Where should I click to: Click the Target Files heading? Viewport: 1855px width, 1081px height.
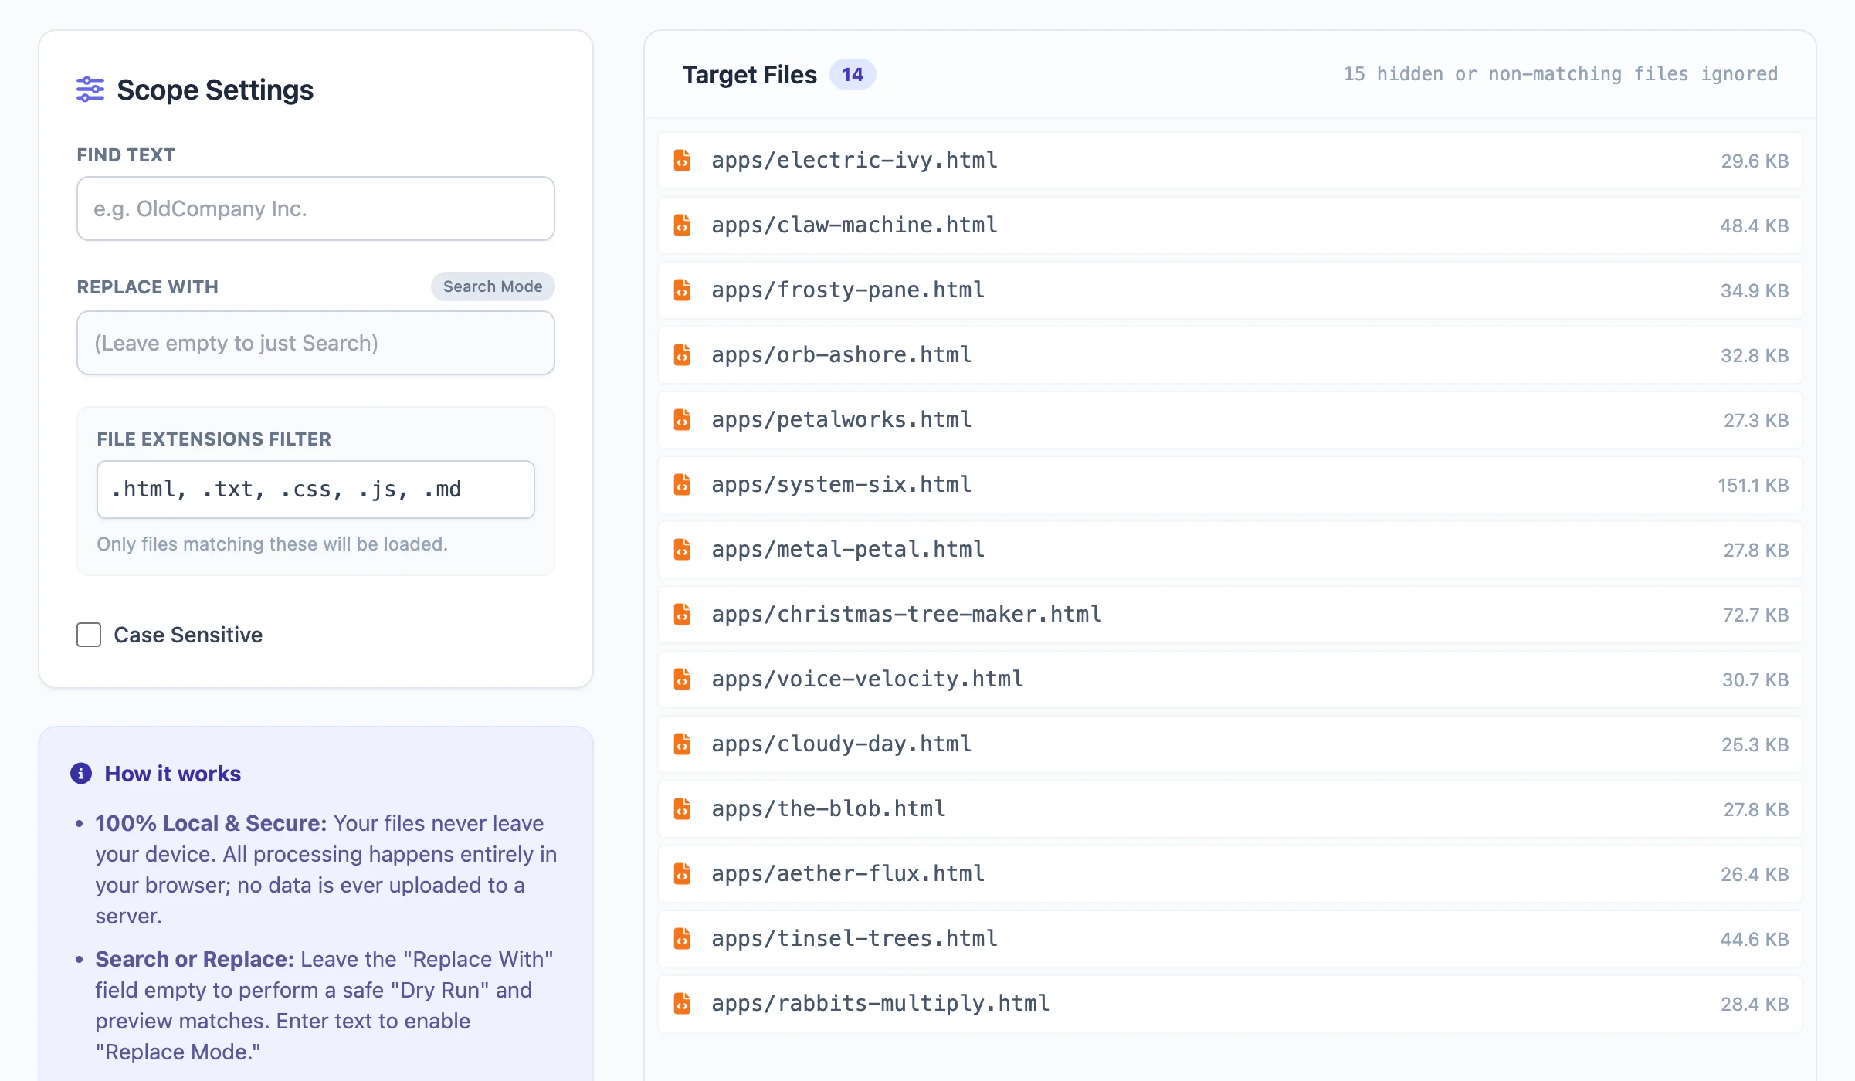[749, 74]
